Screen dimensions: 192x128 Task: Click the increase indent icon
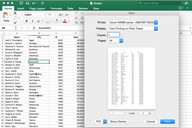pyautogui.click(x=82, y=22)
